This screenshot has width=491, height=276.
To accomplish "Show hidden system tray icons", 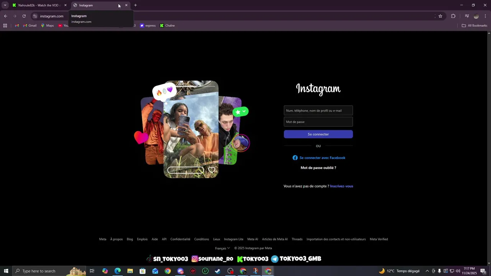I will point(427,271).
